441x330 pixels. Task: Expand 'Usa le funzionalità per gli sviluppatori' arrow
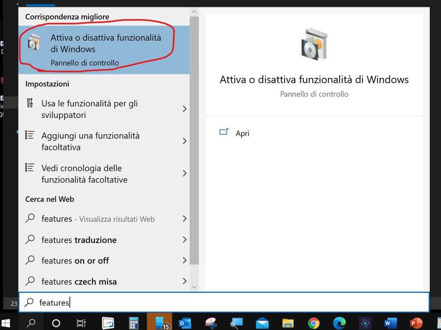pyautogui.click(x=185, y=109)
